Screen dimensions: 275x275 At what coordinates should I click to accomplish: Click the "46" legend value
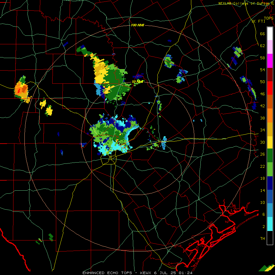(262, 94)
